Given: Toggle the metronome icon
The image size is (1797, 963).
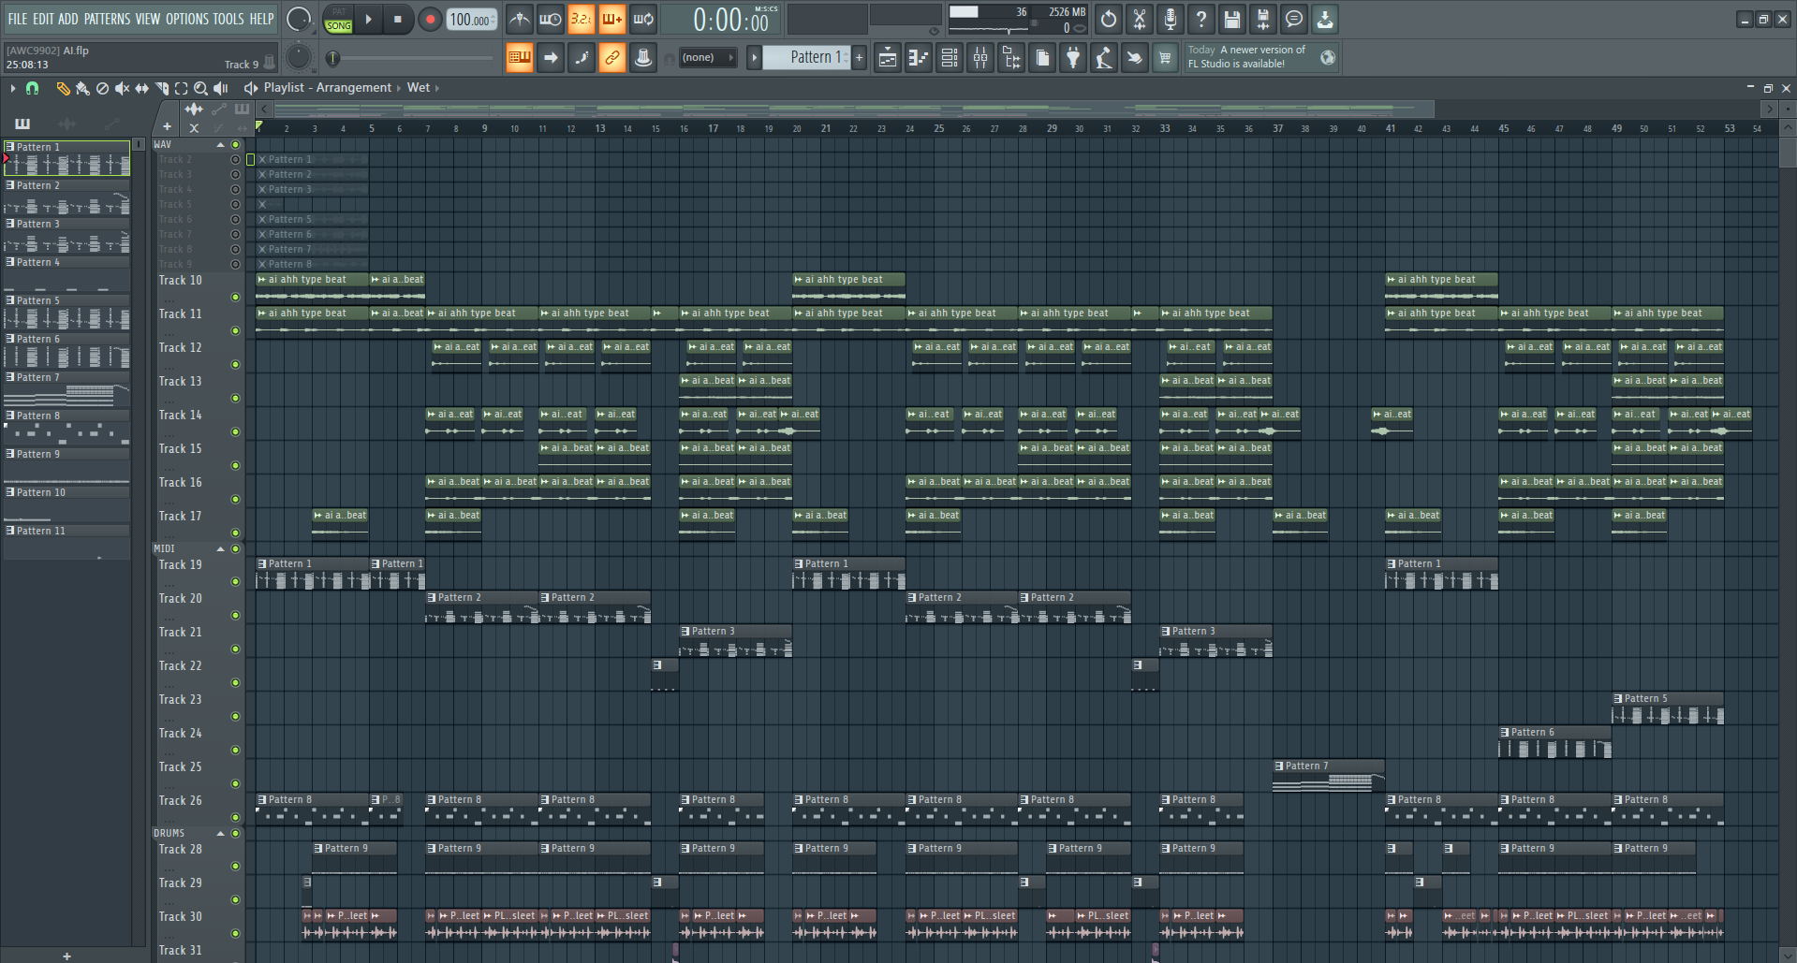Looking at the screenshot, I should 520,19.
